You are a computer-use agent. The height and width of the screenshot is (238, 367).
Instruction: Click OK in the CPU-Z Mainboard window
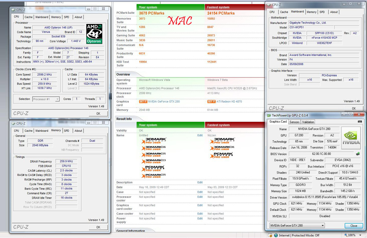[354, 108]
